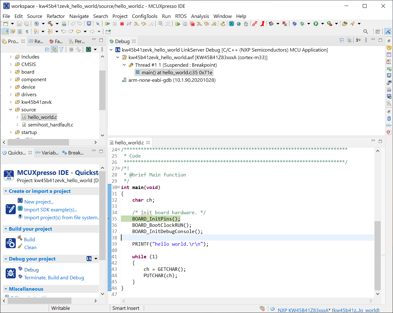Expand the drivers folder in project tree
The image size is (393, 313).
(x=11, y=95)
